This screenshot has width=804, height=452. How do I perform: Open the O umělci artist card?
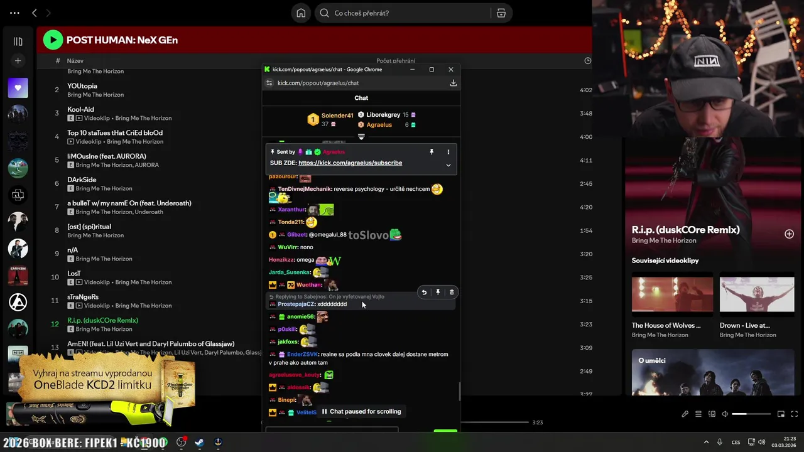[x=712, y=372]
